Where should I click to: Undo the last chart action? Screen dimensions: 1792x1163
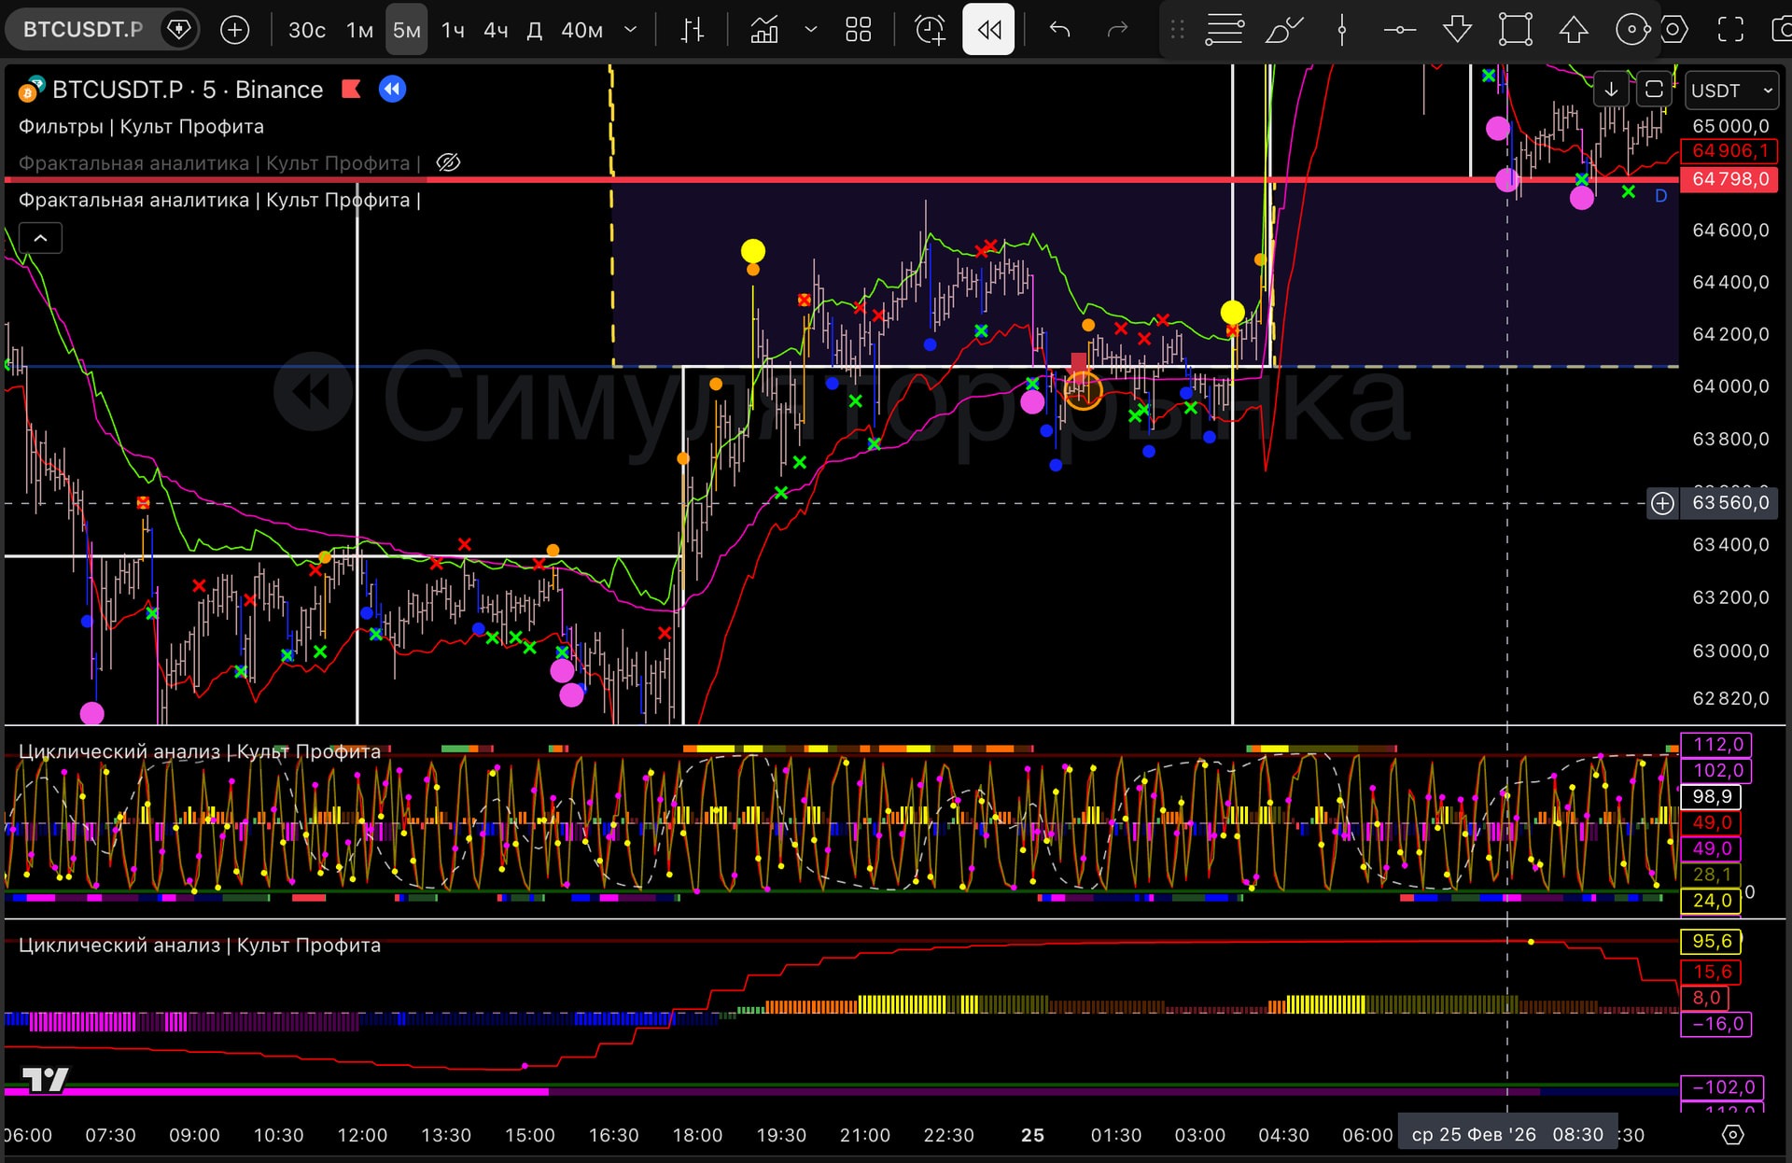click(1059, 30)
